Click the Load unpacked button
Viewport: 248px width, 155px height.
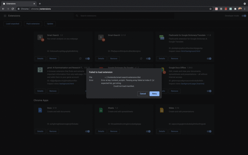(x=12, y=24)
